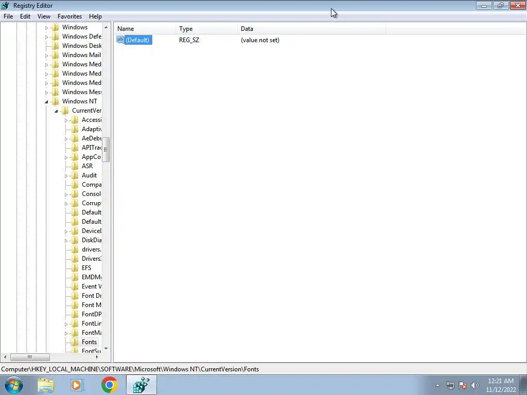Open the Windows Start menu
Viewport: 527px width, 395px height.
[x=14, y=385]
